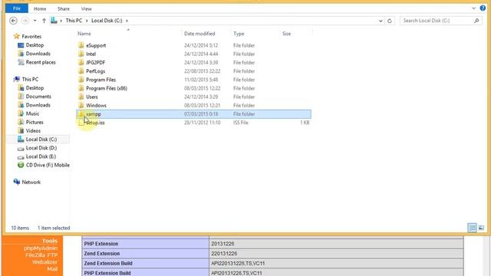491x276 pixels.
Task: Select the Program Files (x86) folder icon
Action: click(81, 88)
